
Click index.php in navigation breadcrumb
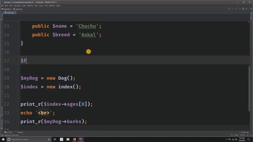pyautogui.click(x=17, y=9)
